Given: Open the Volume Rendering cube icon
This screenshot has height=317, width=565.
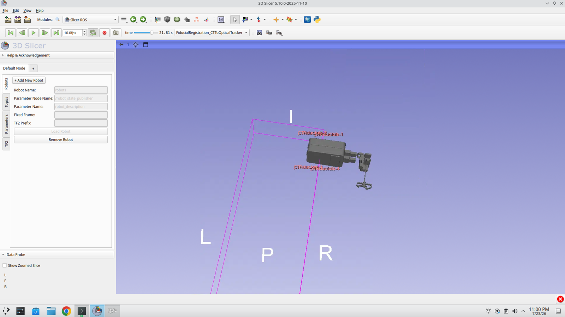Looking at the screenshot, I should tap(167, 20).
